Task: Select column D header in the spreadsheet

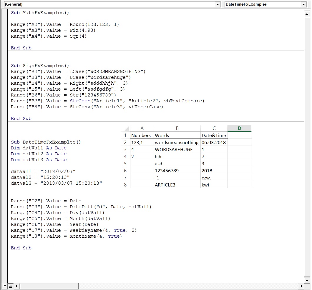Action: pyautogui.click(x=239, y=128)
